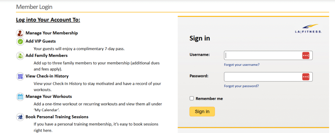Open the Forgot your password link
Viewport: 335px width, 133px height.
tap(241, 86)
